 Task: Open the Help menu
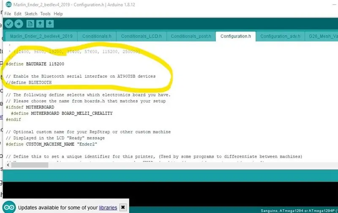tap(58, 14)
